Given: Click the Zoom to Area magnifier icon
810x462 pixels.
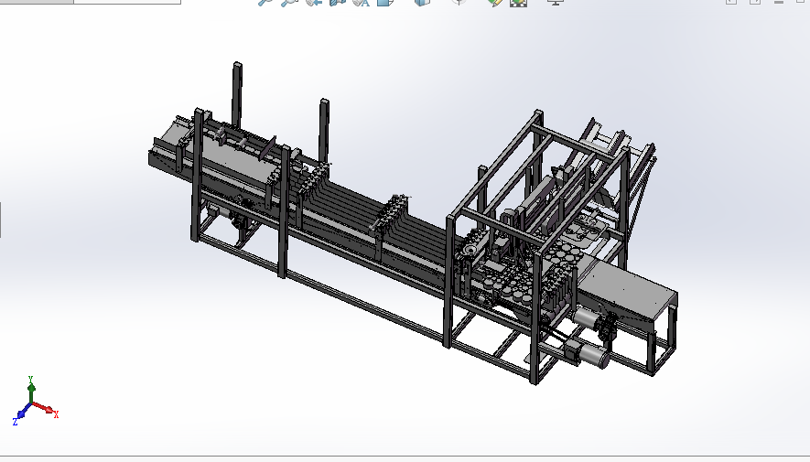Looking at the screenshot, I should point(289,2).
